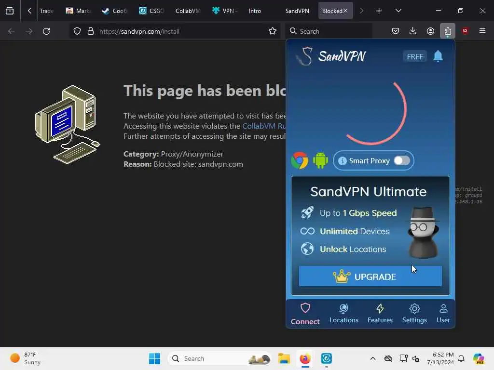Image resolution: width=494 pixels, height=370 pixels.
Task: Open File Explorer from the taskbar
Action: [x=284, y=358]
